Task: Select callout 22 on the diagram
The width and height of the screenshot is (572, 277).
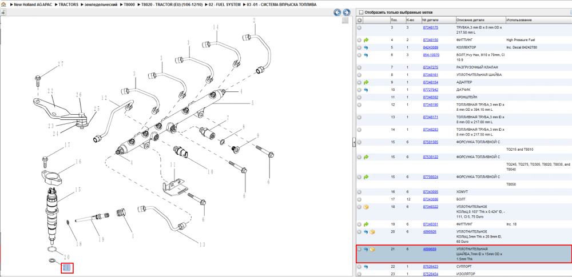Action: coord(50,90)
